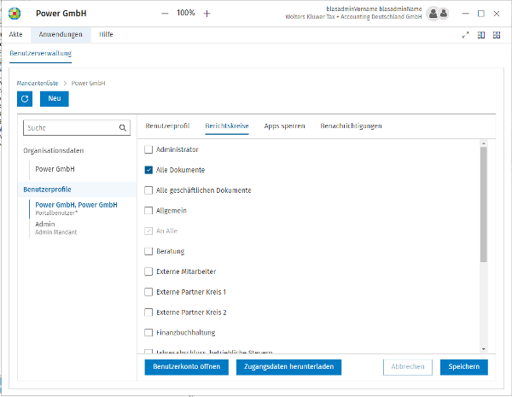Viewport: 512px width, 397px height.
Task: Open the Hilfe menu
Action: [106, 35]
